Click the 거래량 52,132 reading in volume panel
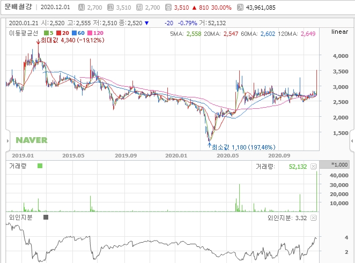Screen dimensions: 355x263 (298, 167)
